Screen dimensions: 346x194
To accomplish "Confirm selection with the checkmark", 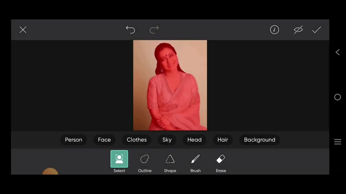I will pyautogui.click(x=317, y=30).
